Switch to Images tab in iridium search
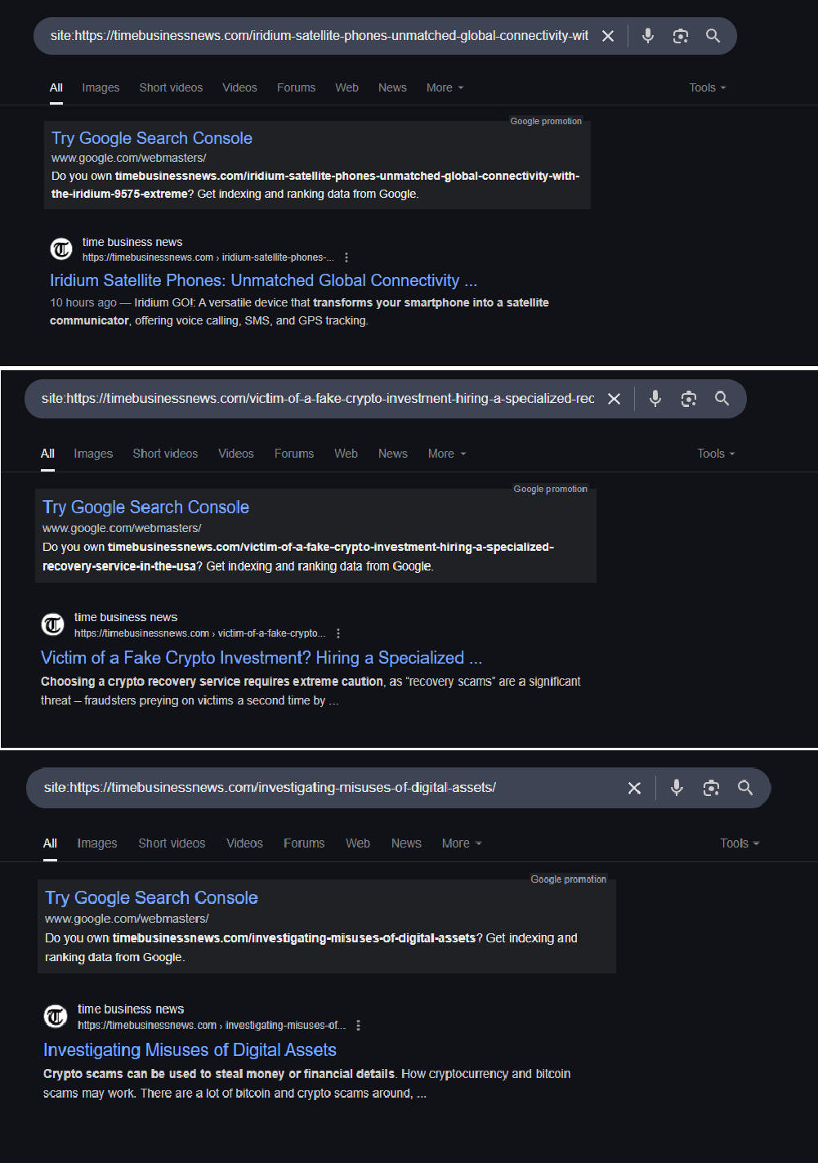The image size is (818, 1163). (x=101, y=87)
